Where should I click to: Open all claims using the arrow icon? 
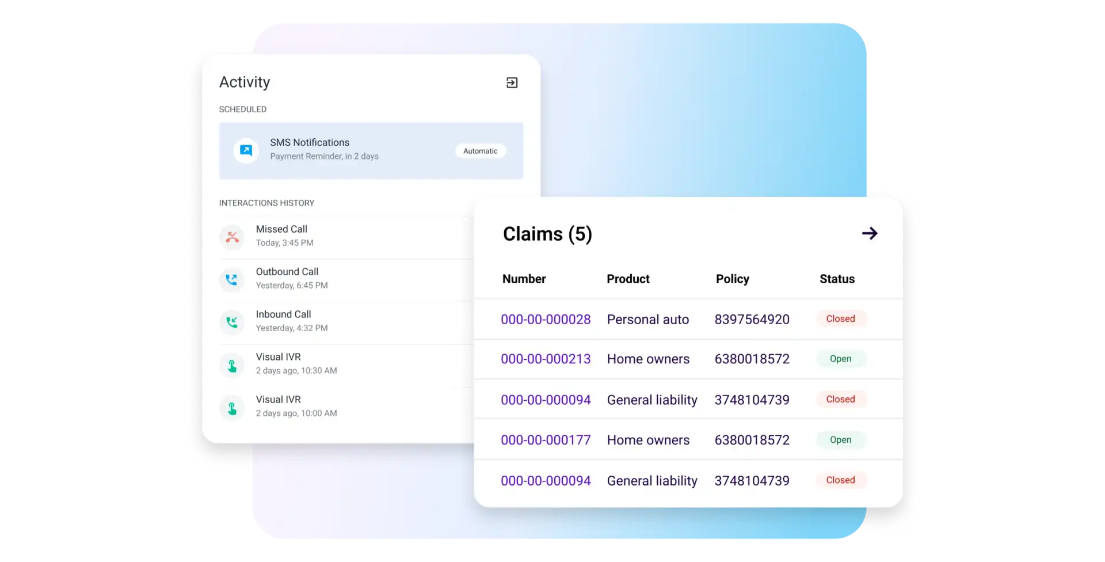(x=869, y=233)
